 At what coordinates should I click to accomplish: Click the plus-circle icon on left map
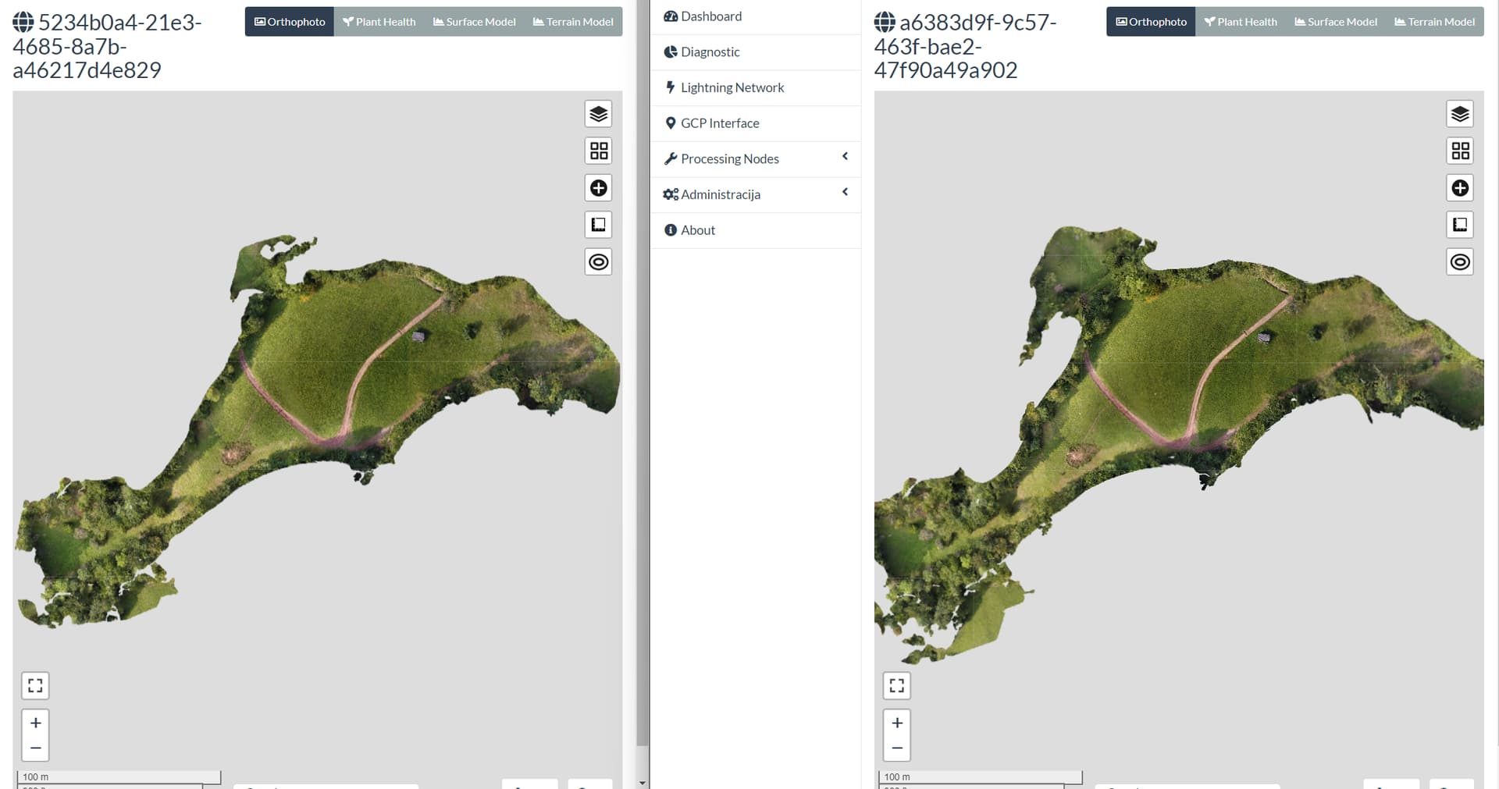point(598,188)
